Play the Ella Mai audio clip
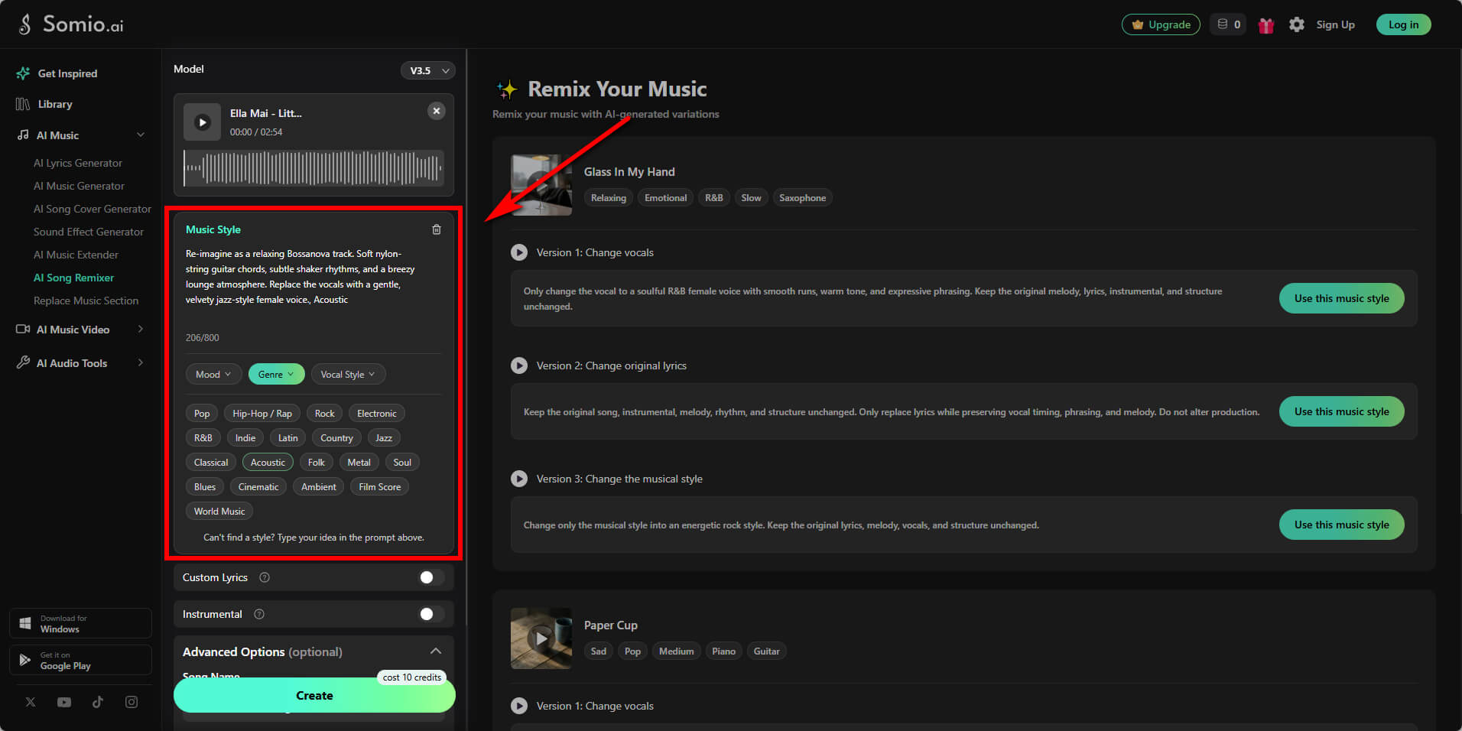The width and height of the screenshot is (1462, 731). point(202,122)
